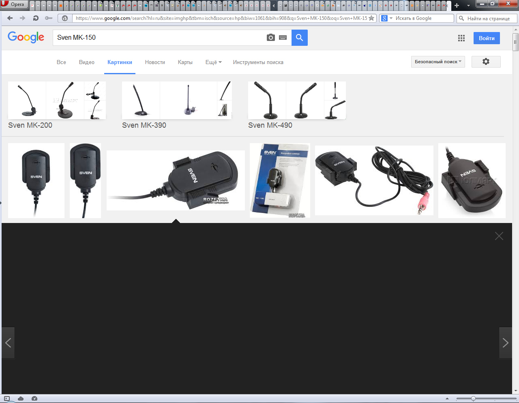Click the Google search box with 'Sven MK-150'
This screenshot has width=519, height=403.
click(159, 38)
